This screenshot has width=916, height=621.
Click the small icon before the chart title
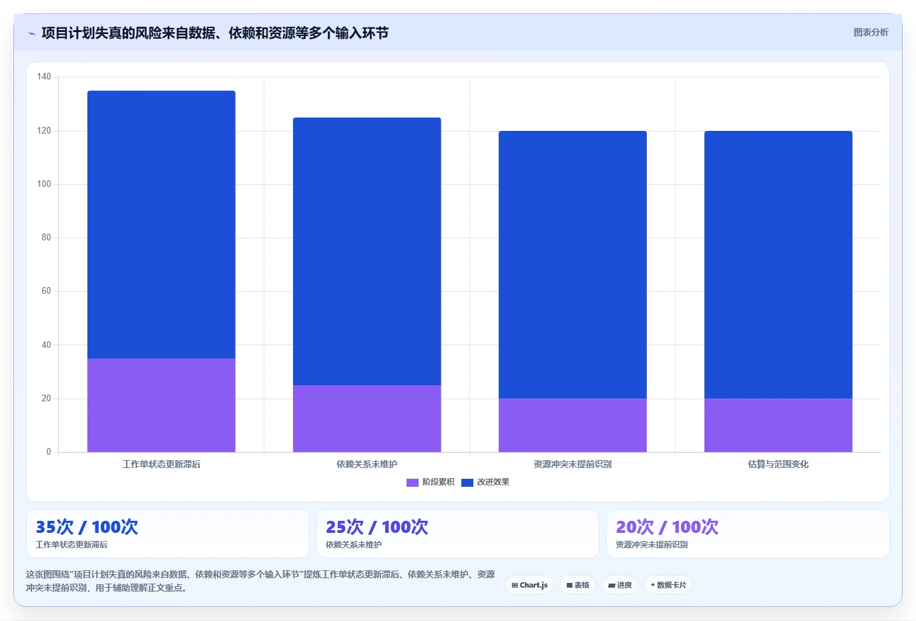tap(31, 33)
